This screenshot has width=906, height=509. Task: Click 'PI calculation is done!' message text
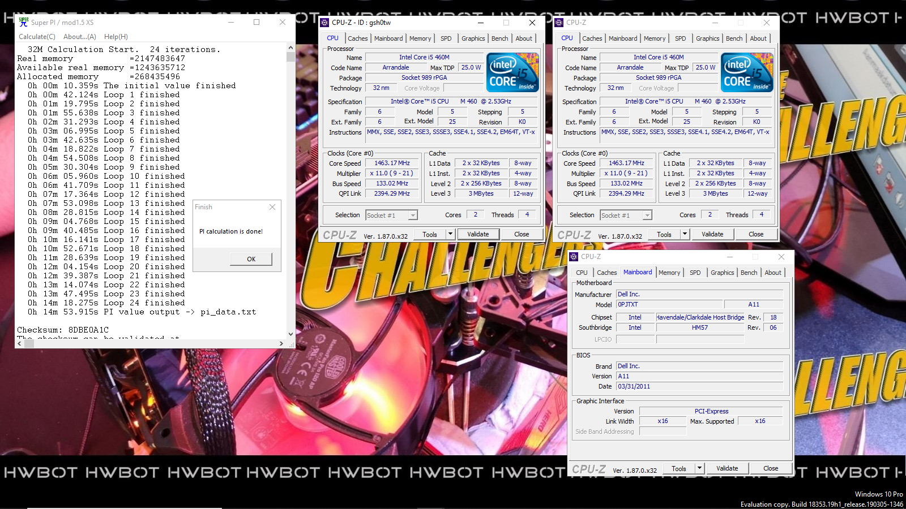point(231,231)
